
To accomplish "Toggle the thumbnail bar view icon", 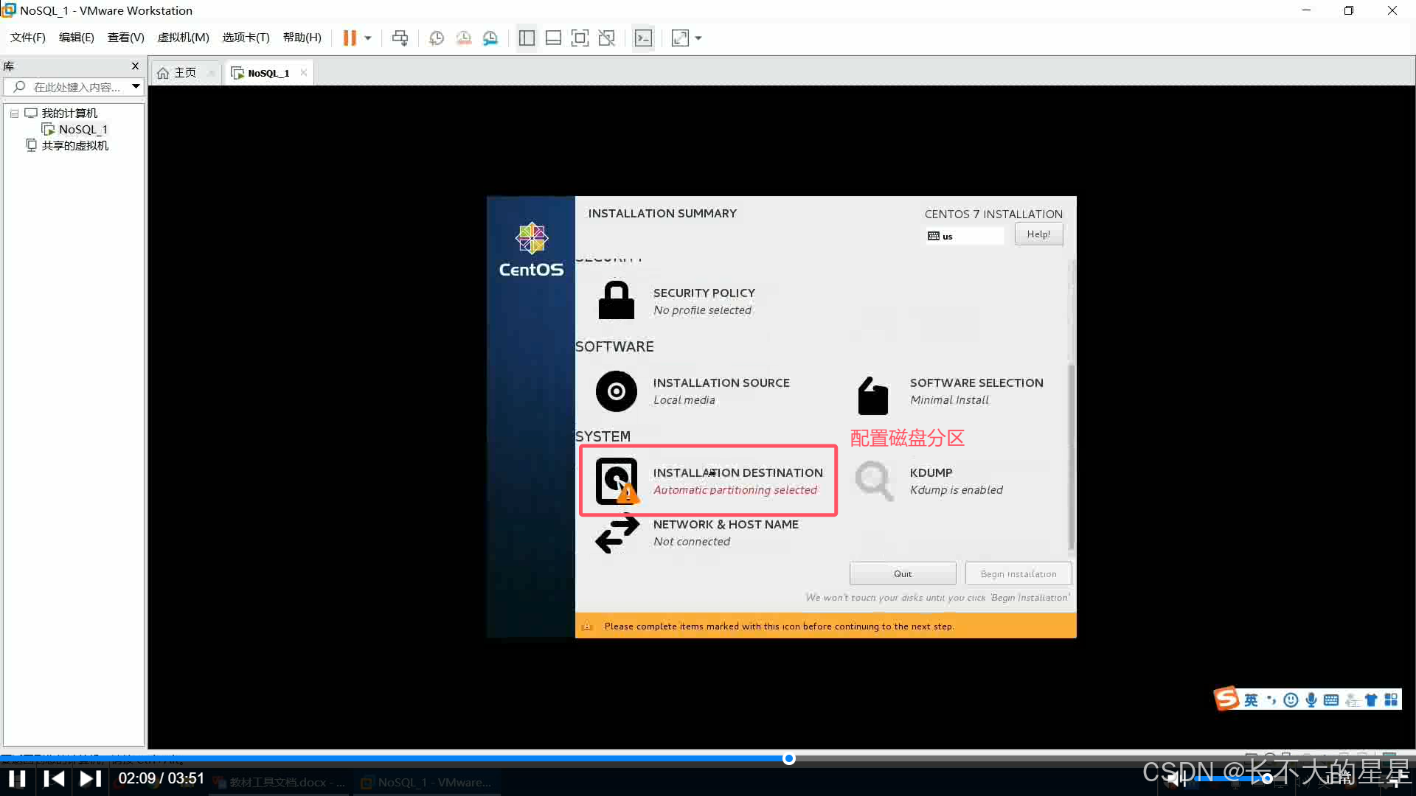I will tap(553, 38).
